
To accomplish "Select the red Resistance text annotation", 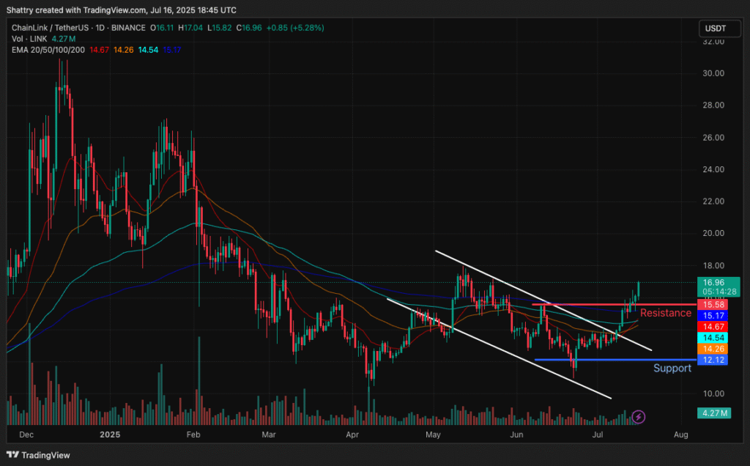I will point(665,313).
